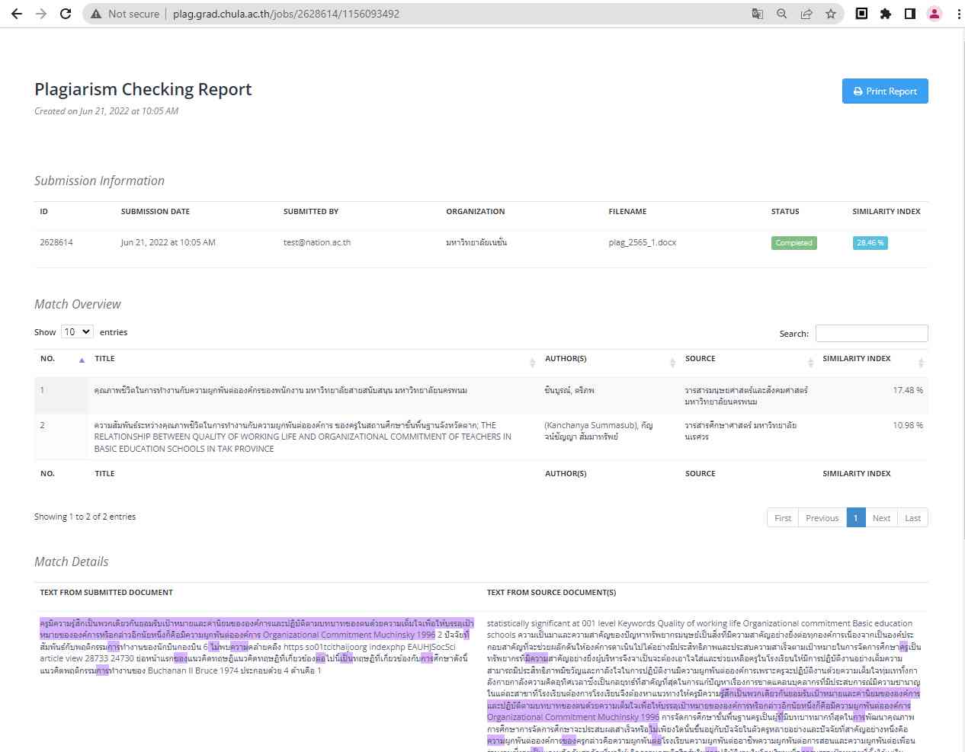This screenshot has width=965, height=752.
Task: Click the Print Report button
Action: tap(884, 91)
